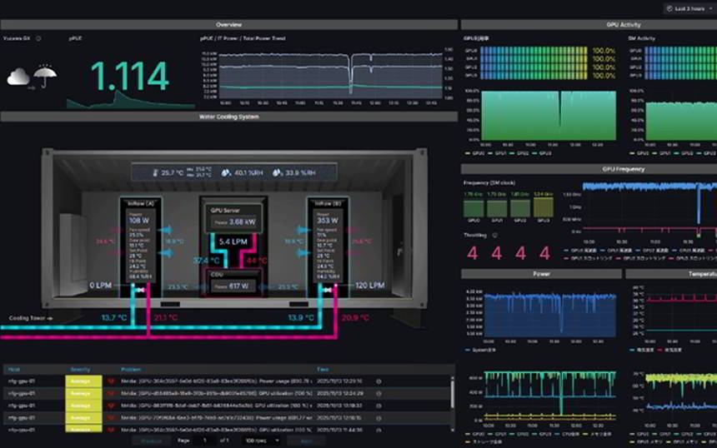Image resolution: width=717 pixels, height=448 pixels.
Task: Click the clock icon at first alert's time
Action: 379,381
